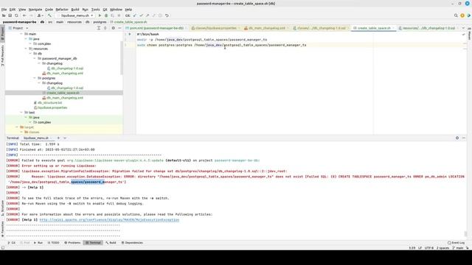Open Project panel settings gear
The width and height of the screenshot is (472, 265).
click(113, 28)
